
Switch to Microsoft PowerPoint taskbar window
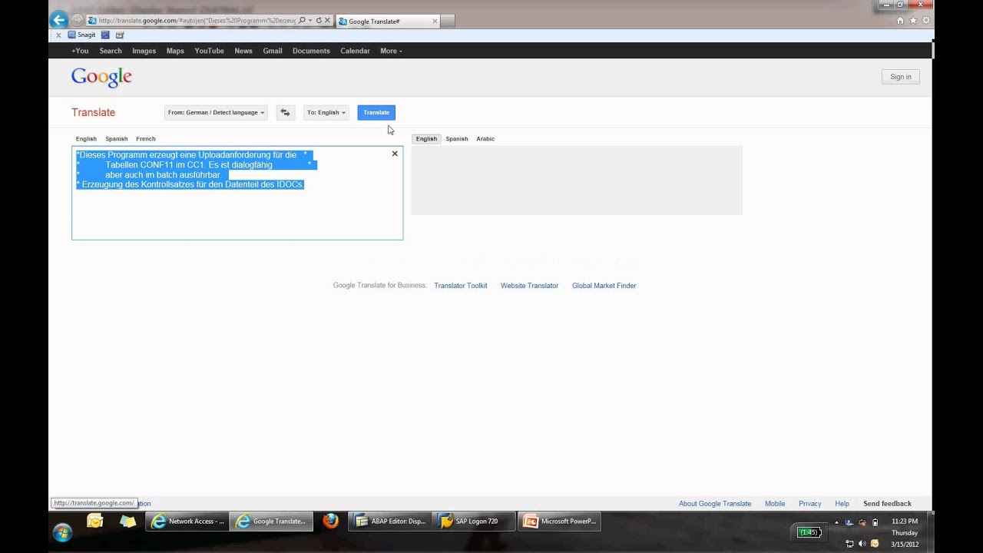click(x=559, y=522)
